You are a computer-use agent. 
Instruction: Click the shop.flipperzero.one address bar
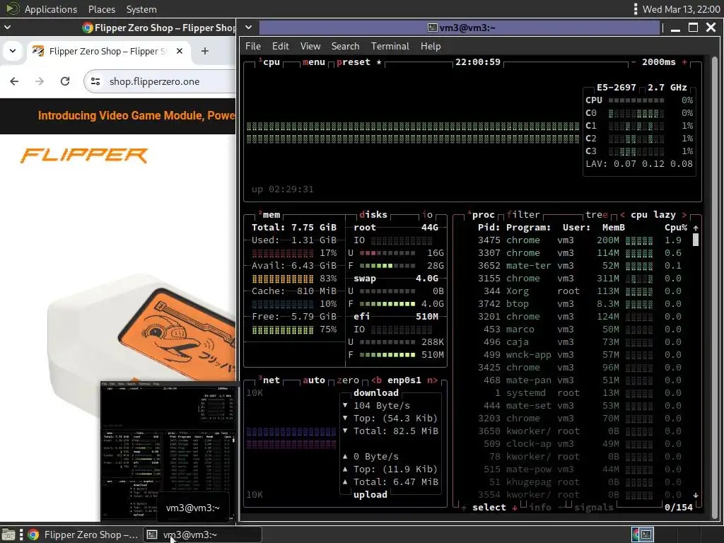[160, 81]
